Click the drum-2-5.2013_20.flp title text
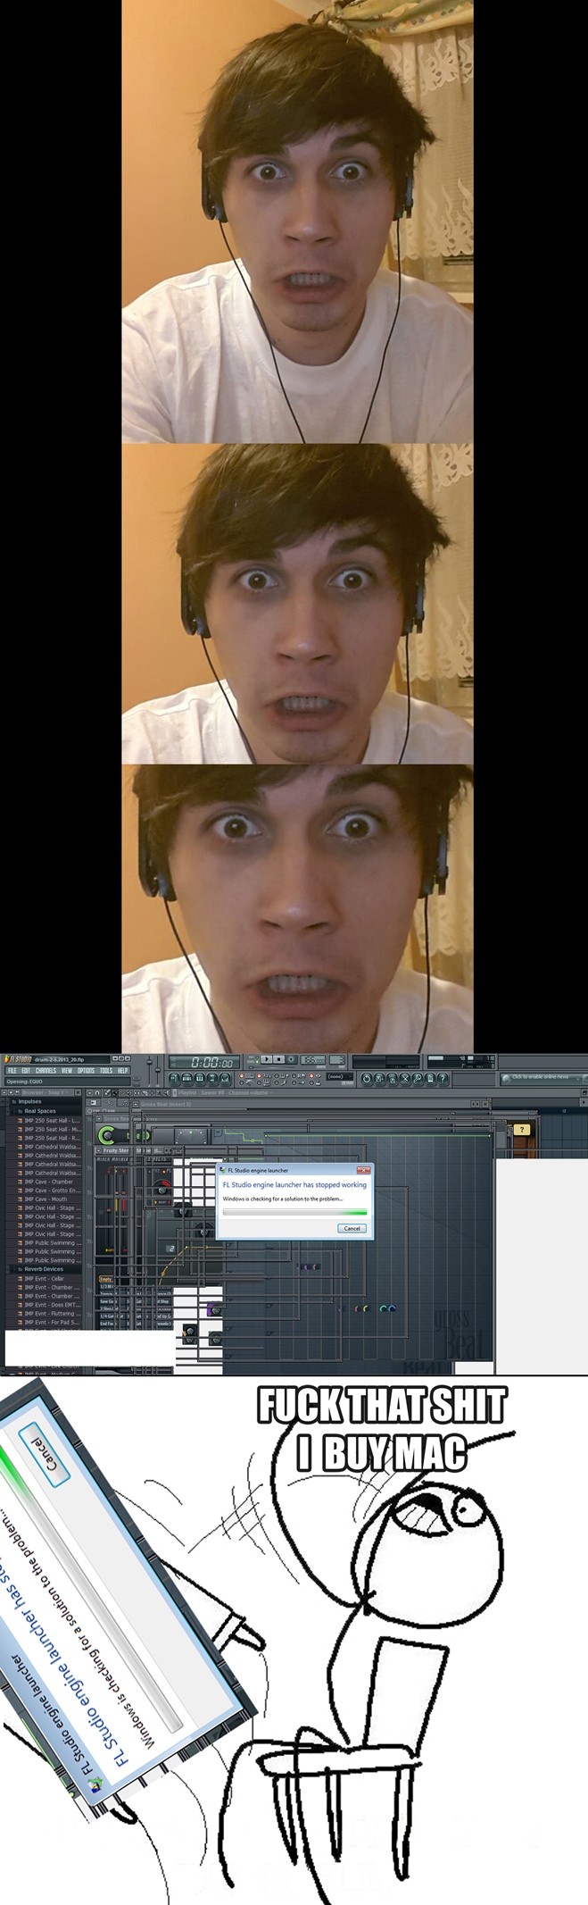 (x=59, y=1059)
